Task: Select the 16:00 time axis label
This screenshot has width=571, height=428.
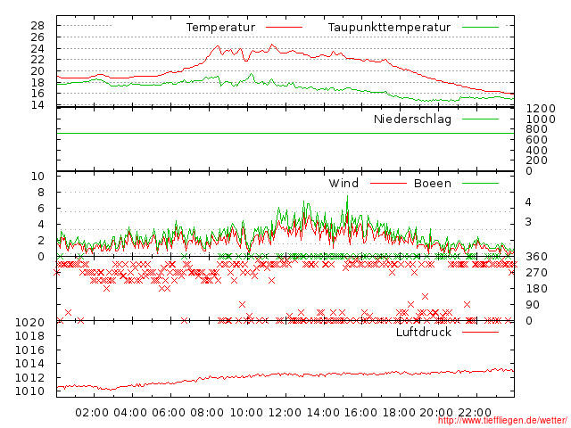Action: click(x=360, y=413)
